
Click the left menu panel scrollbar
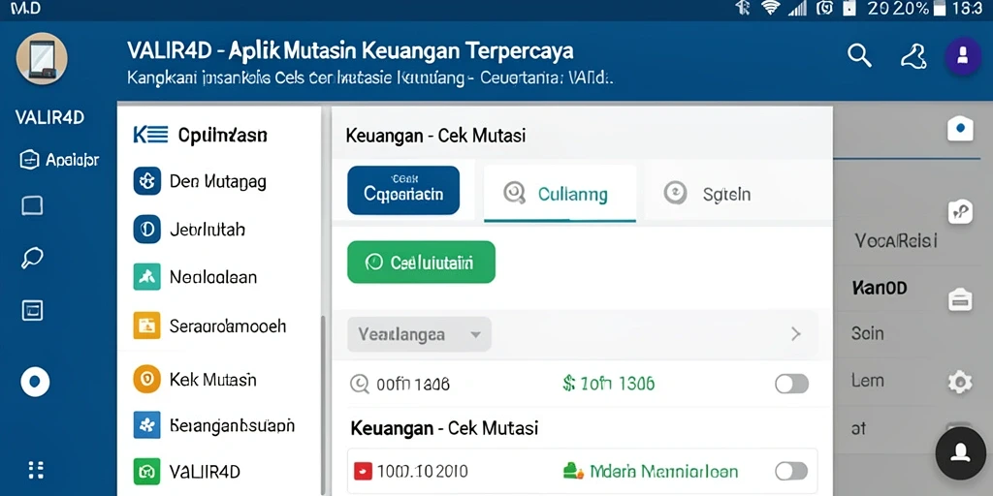tap(325, 405)
